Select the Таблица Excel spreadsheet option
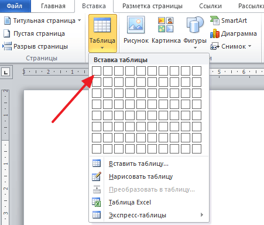 point(130,202)
